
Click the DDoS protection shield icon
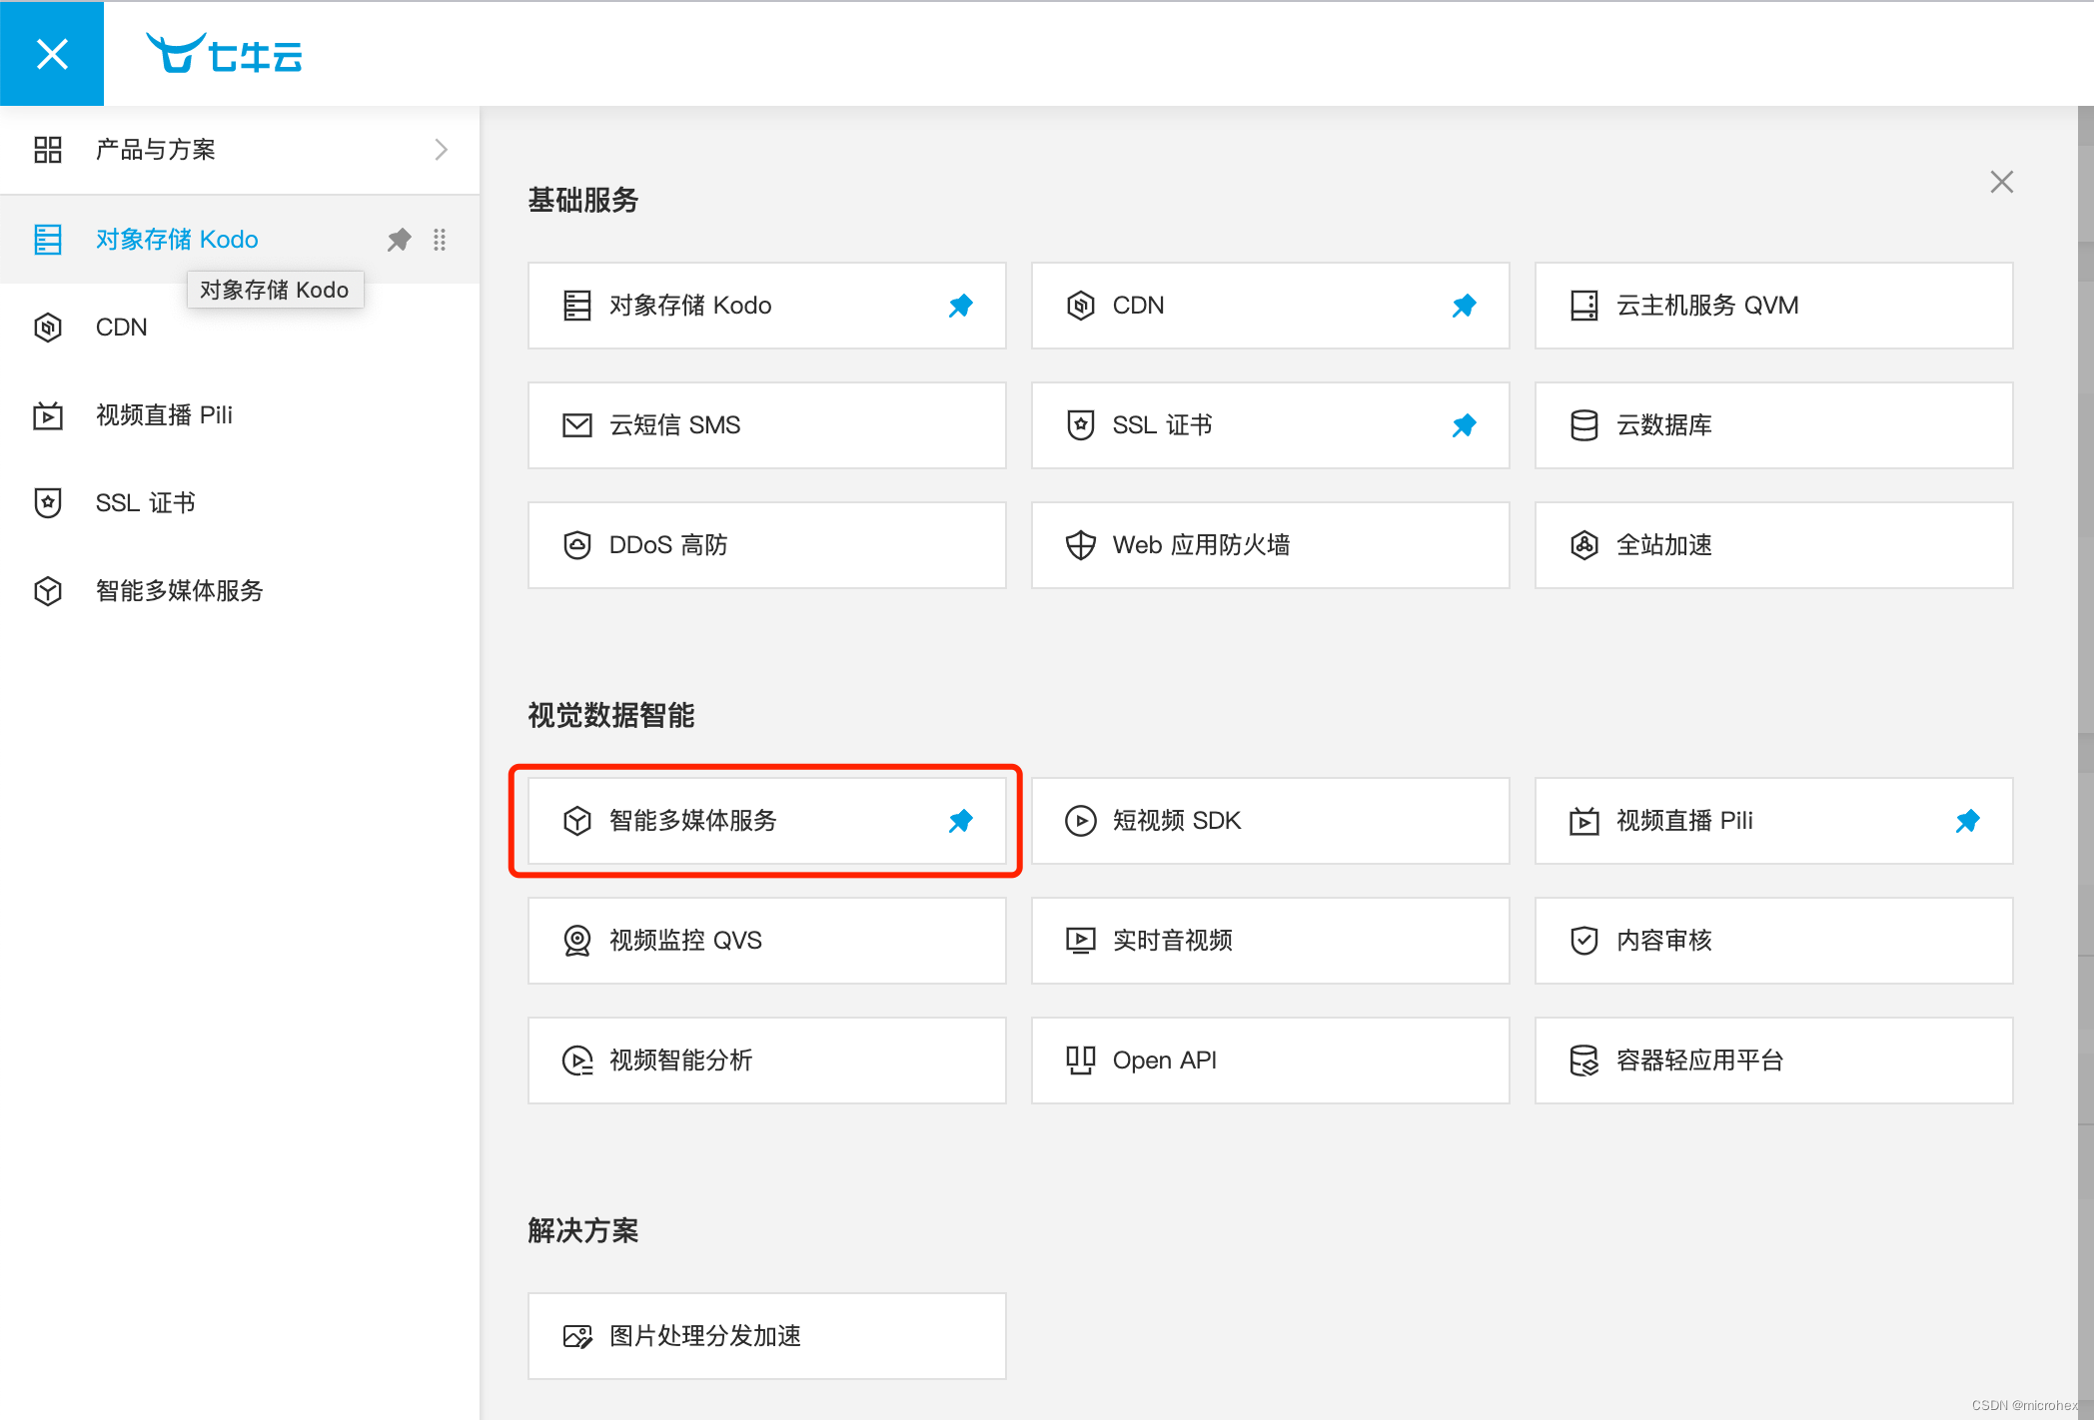(577, 545)
